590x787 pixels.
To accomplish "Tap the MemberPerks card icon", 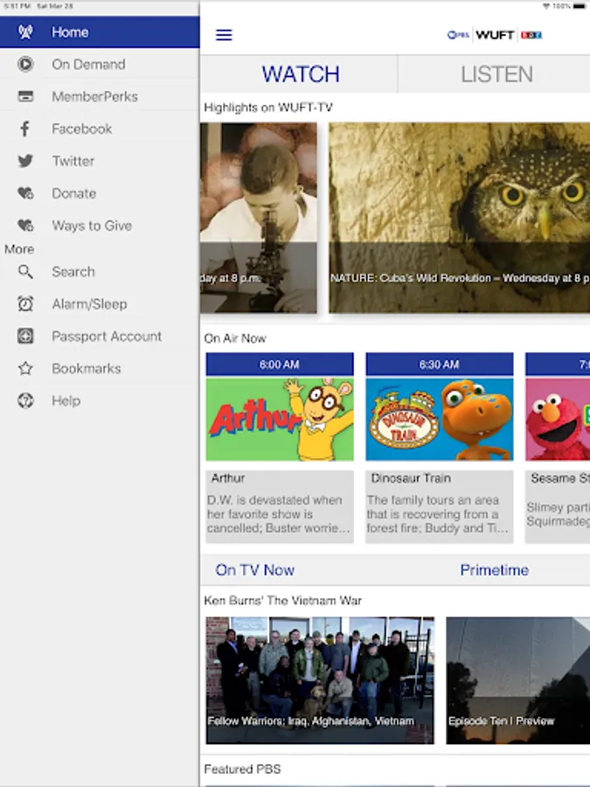I will pos(25,96).
